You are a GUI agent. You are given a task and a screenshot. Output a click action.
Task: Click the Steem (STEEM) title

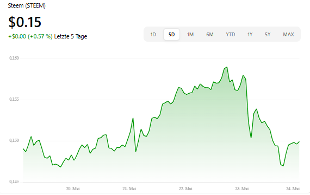coord(27,5)
